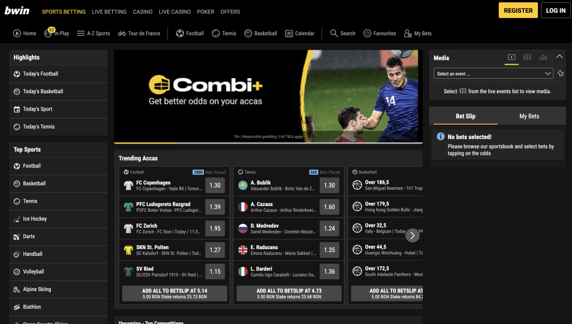Viewport: 572px width, 324px height.
Task: Select A. Bublik odds 1.30
Action: [330, 185]
